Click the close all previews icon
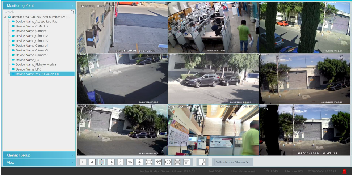 (186, 162)
